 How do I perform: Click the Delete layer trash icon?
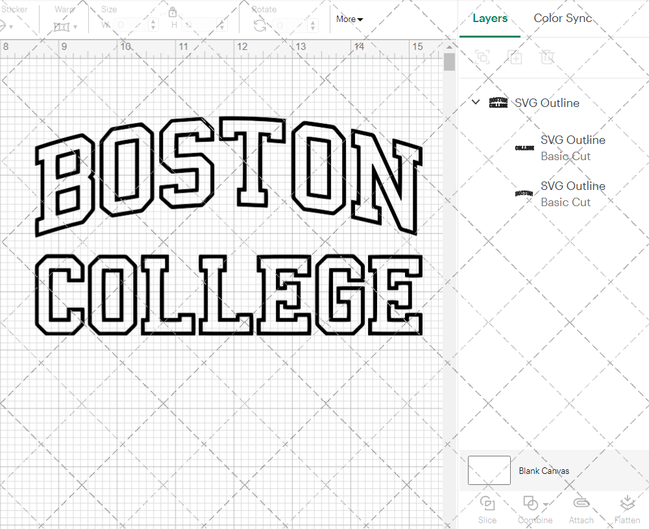tap(548, 57)
